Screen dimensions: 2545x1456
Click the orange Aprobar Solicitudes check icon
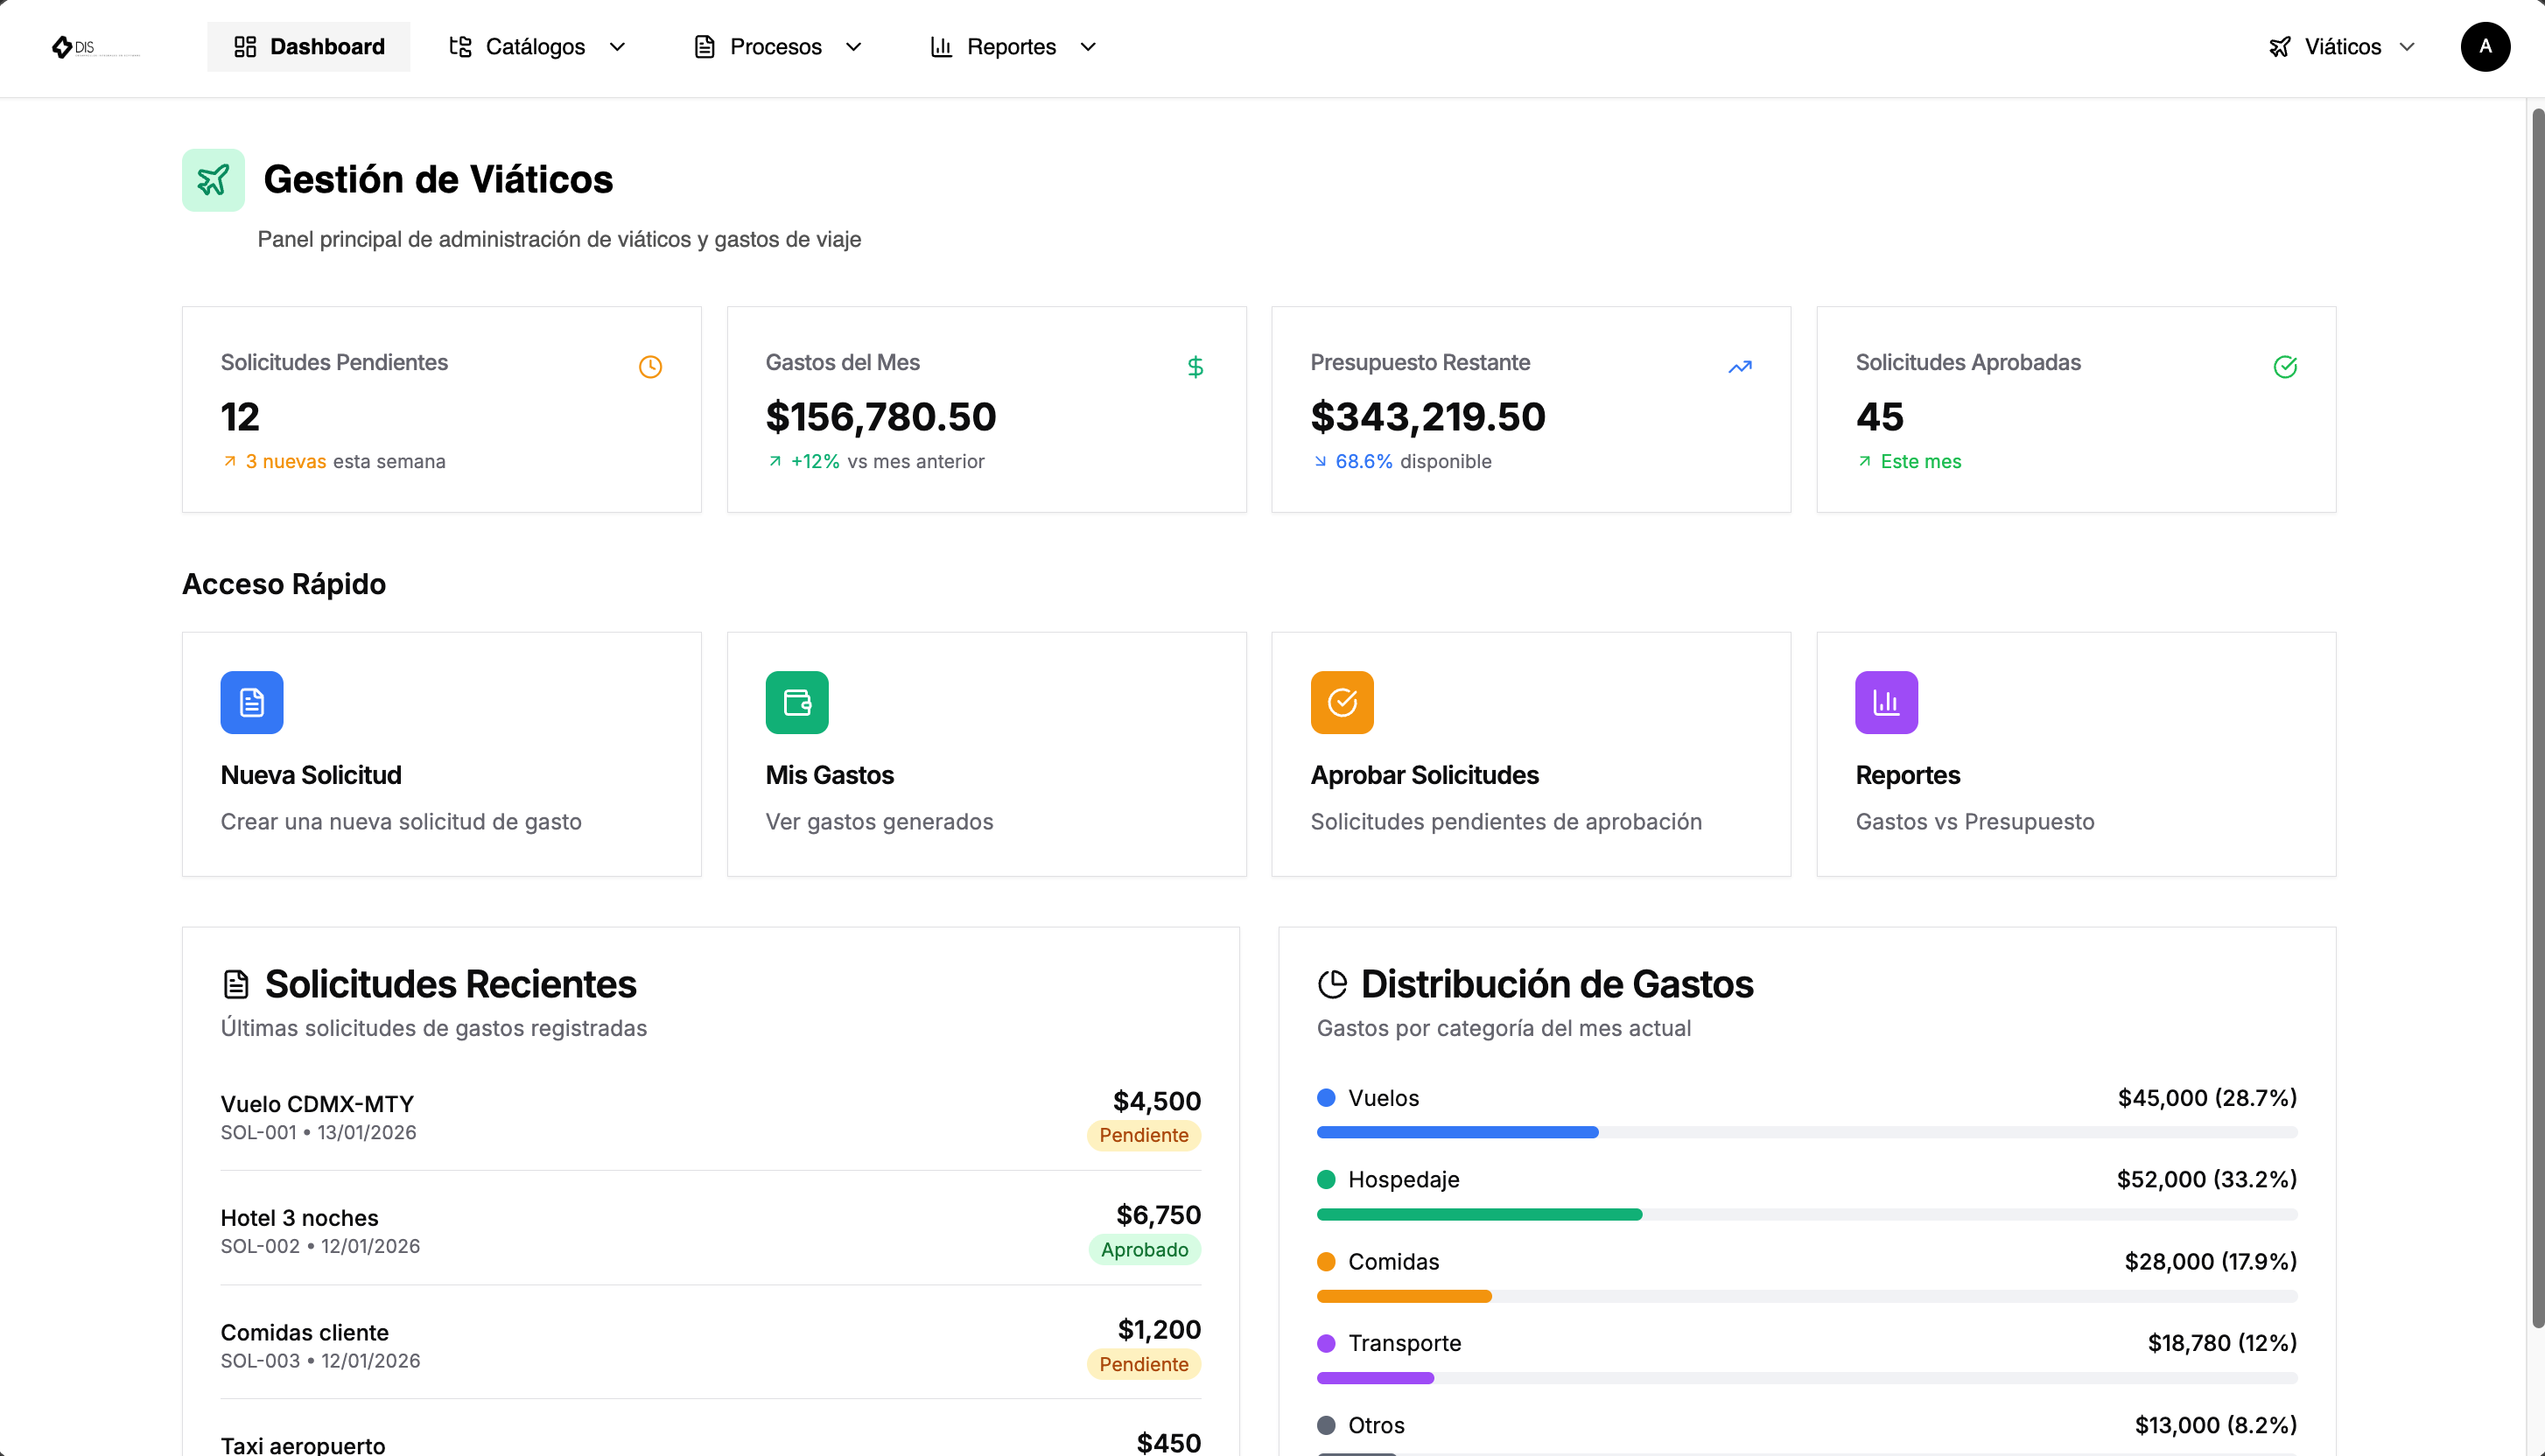[x=1341, y=702]
